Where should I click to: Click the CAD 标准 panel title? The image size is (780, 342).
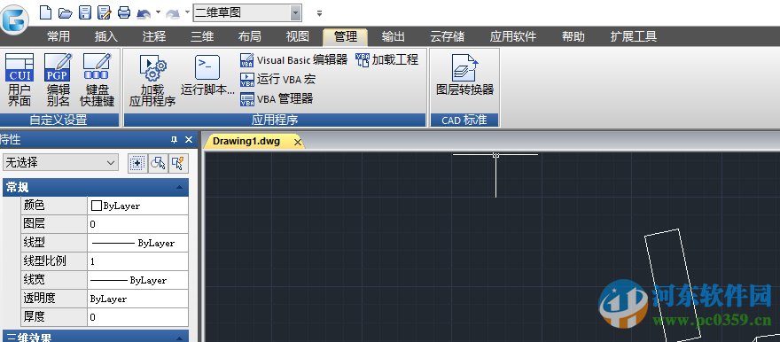(464, 120)
